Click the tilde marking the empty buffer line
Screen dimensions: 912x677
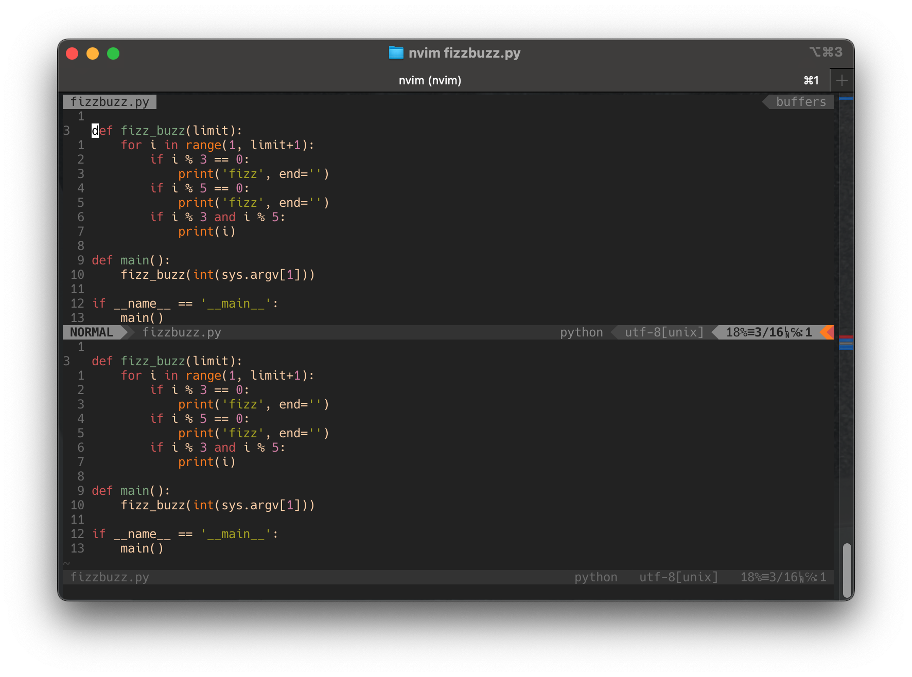[66, 563]
